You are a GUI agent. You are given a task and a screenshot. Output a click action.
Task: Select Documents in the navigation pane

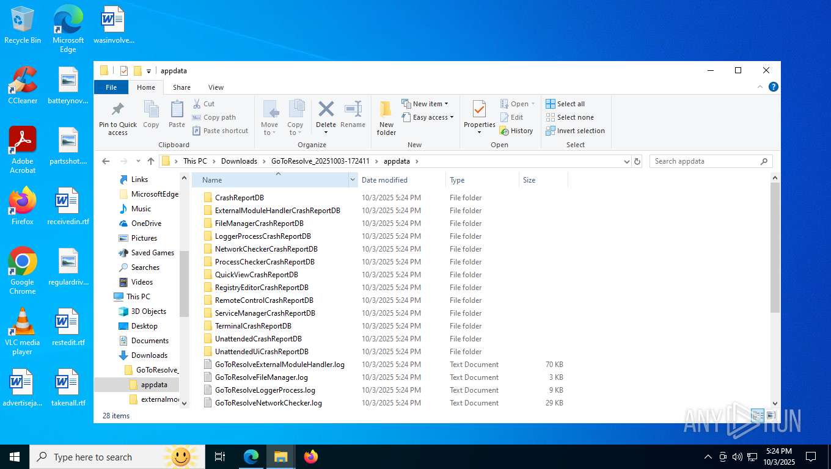[150, 341]
